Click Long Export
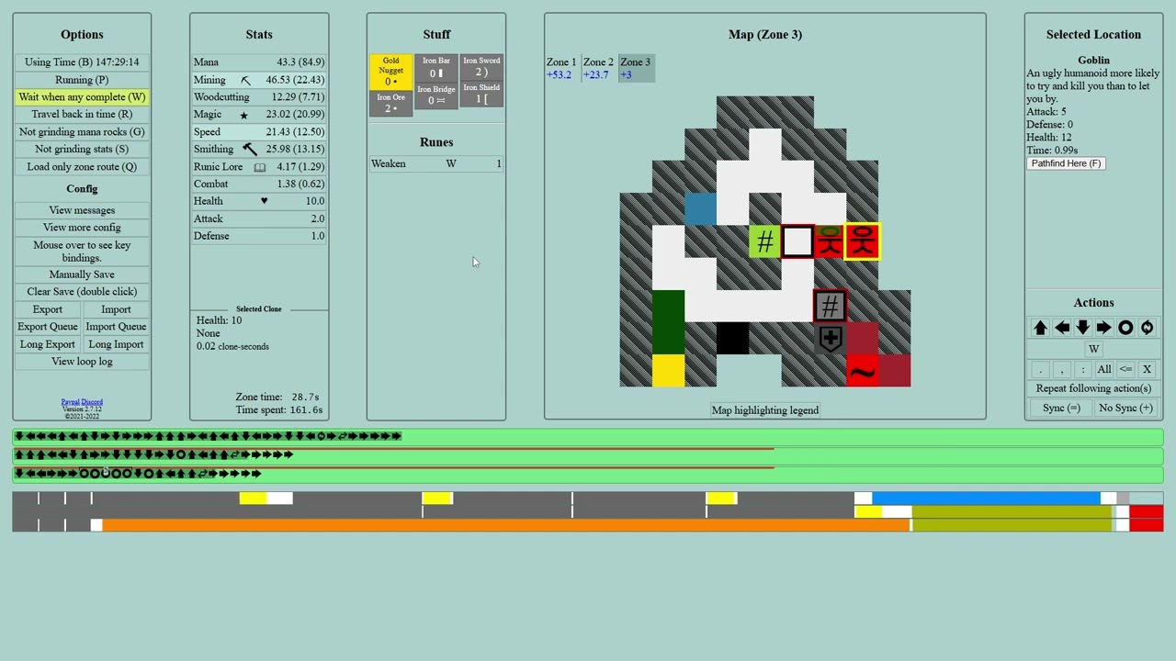Viewport: 1176px width, 661px height. click(x=48, y=344)
